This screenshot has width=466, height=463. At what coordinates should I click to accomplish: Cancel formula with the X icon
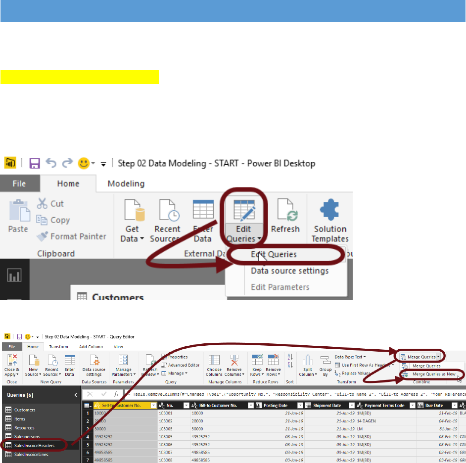pyautogui.click(x=90, y=394)
